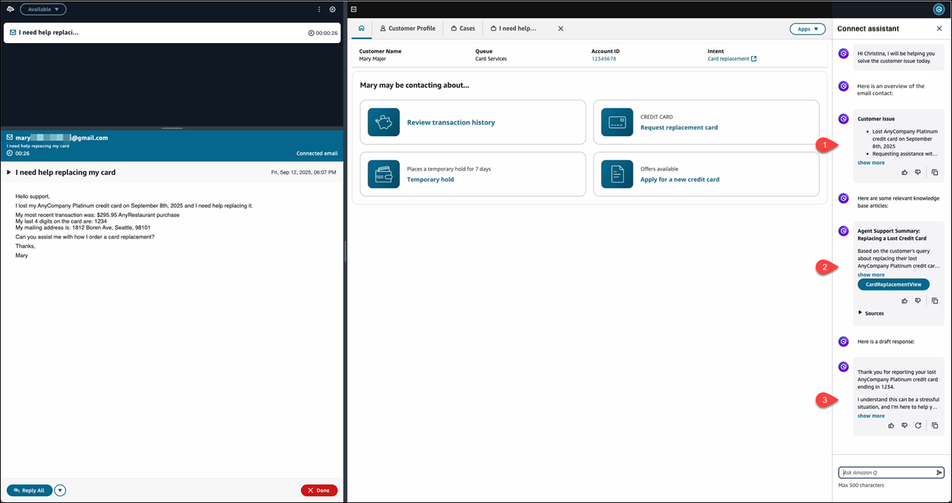Open the settings gear in the top bar
The height and width of the screenshot is (503, 952).
(332, 9)
